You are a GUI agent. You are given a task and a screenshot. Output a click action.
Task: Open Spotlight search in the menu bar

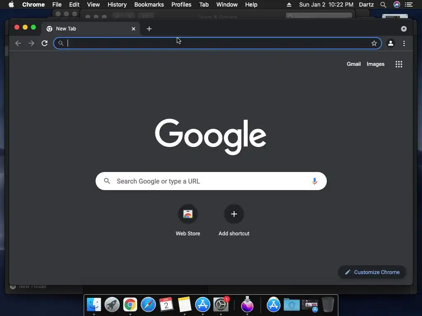coord(383,5)
